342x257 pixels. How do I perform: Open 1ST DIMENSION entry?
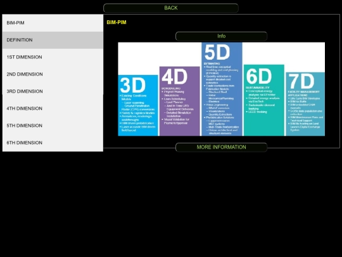click(53, 57)
